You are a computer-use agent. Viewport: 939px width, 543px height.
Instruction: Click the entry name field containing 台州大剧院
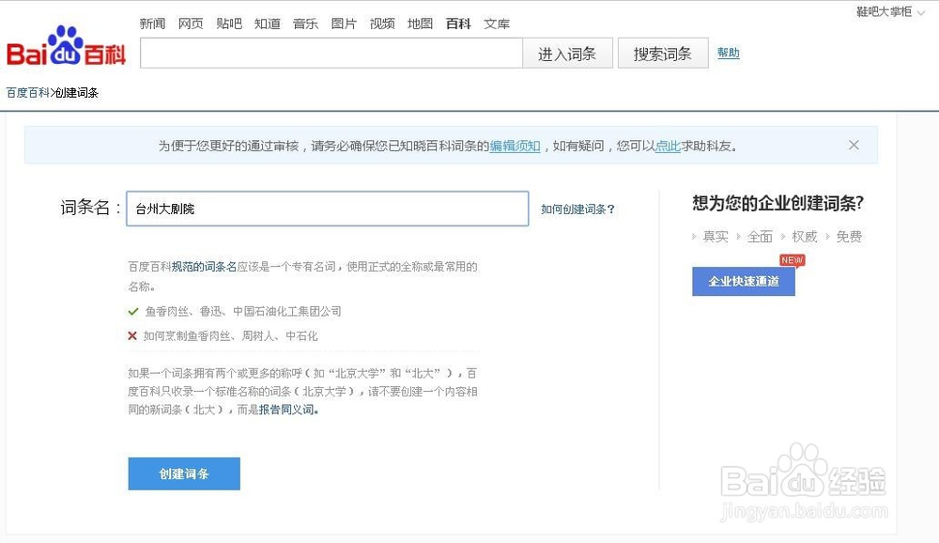tap(327, 209)
